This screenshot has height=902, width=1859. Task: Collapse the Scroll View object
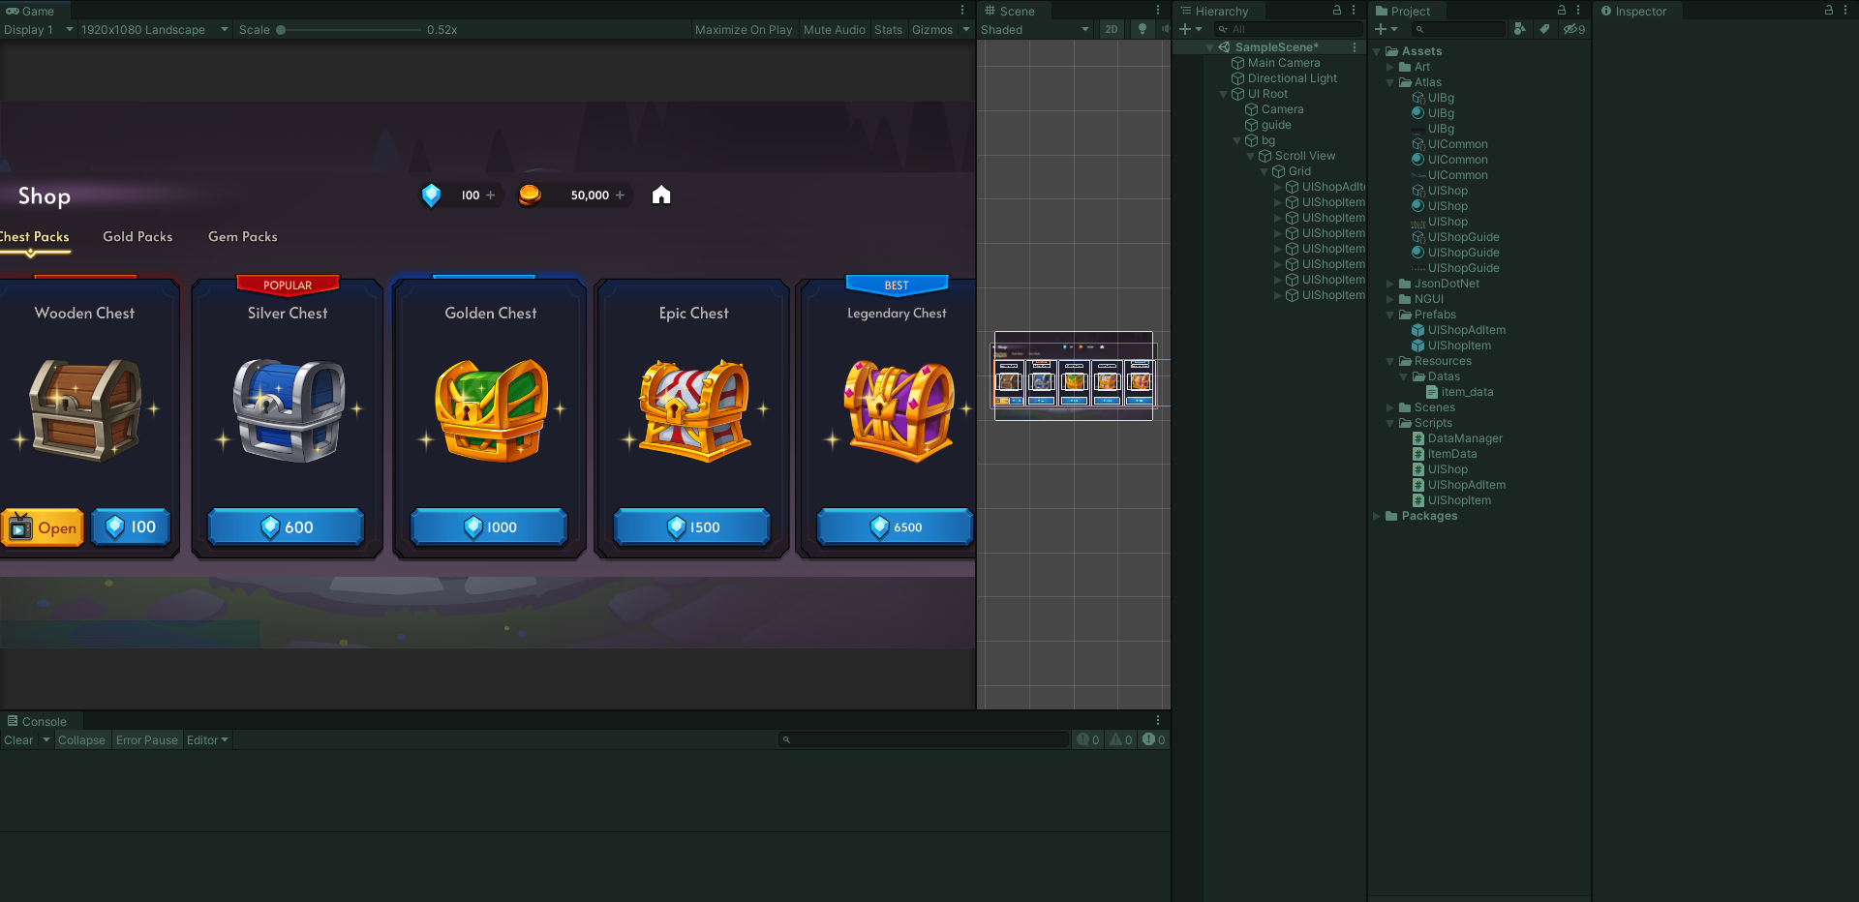point(1250,156)
